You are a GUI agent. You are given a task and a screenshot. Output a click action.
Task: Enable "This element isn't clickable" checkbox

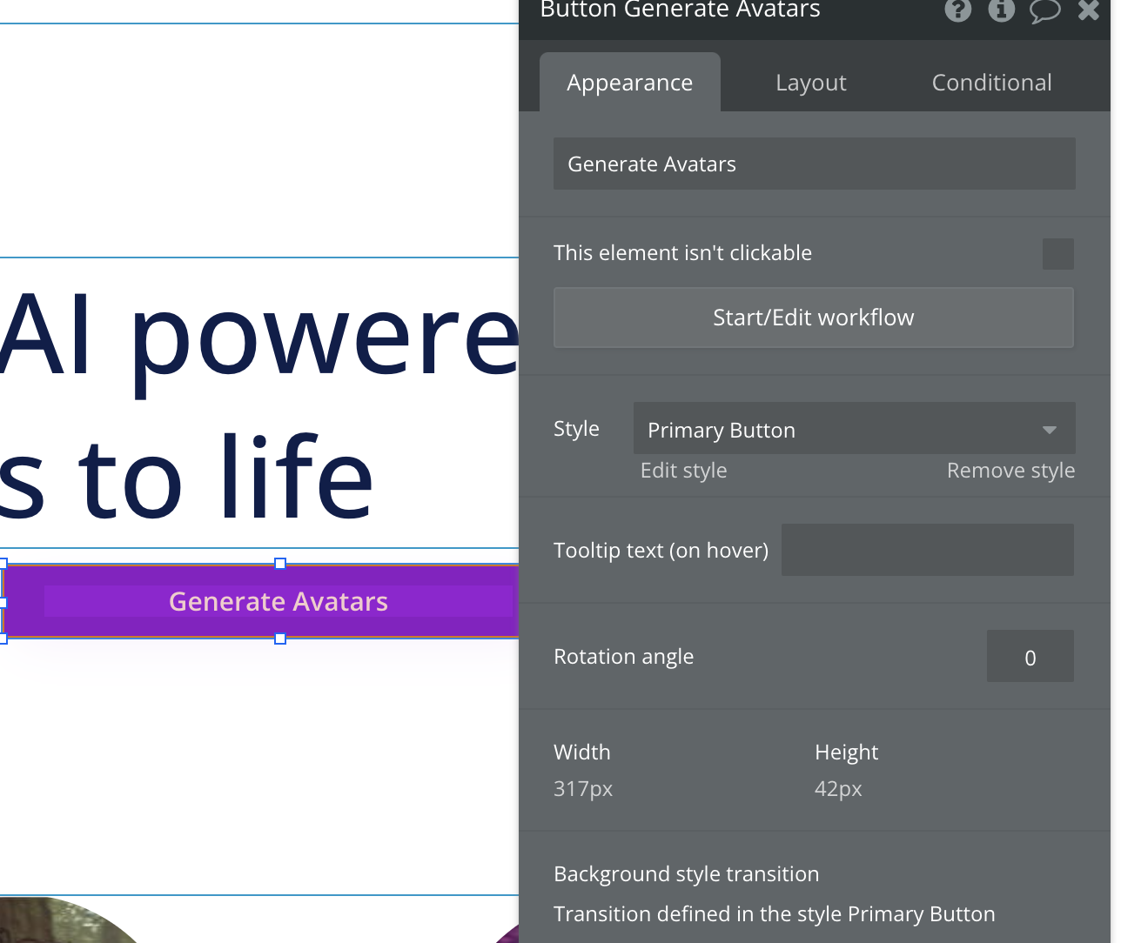[x=1057, y=254]
